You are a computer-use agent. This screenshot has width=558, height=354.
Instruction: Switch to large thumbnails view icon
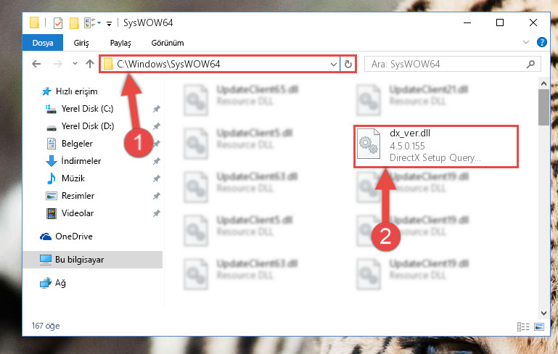pyautogui.click(x=539, y=326)
